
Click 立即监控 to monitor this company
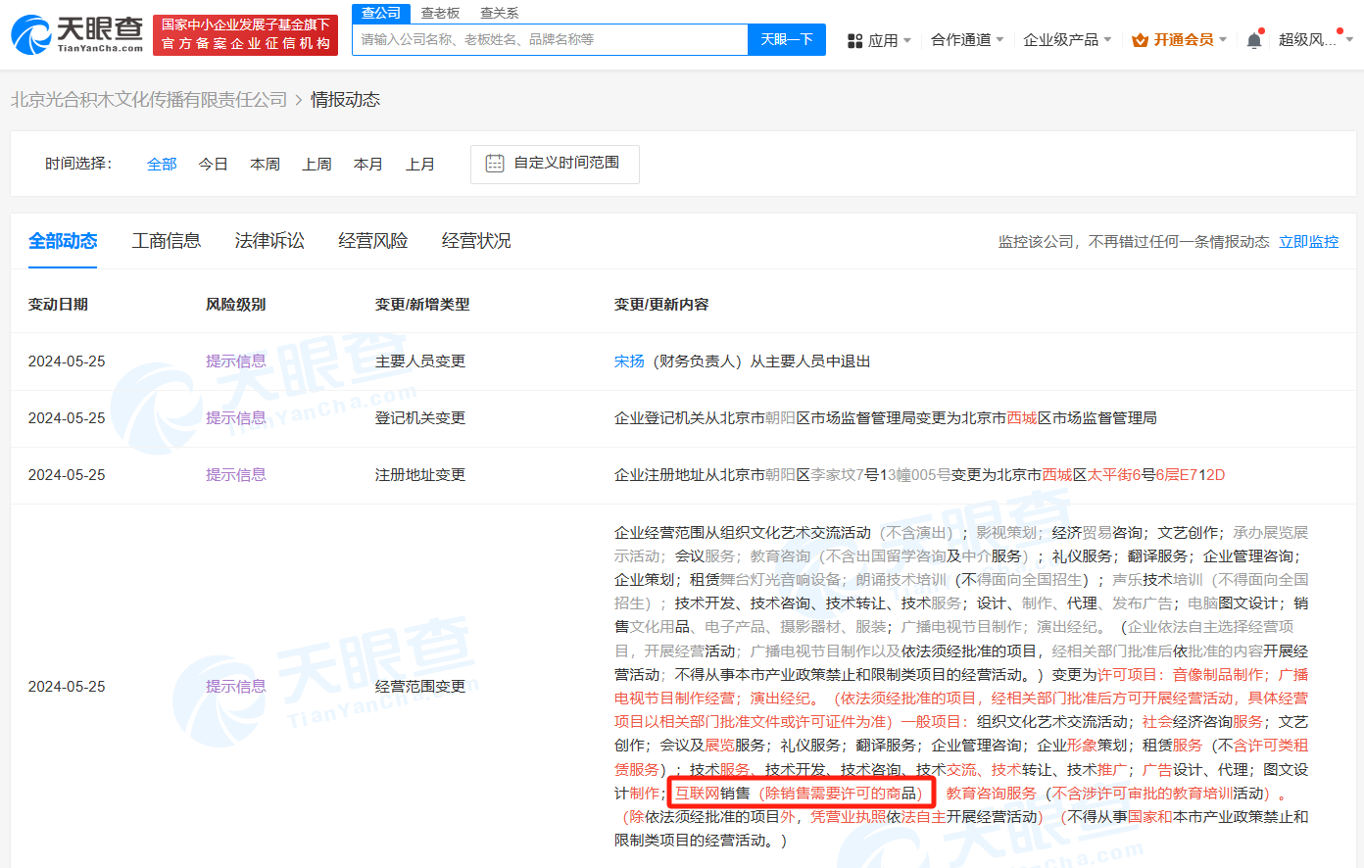(1308, 240)
